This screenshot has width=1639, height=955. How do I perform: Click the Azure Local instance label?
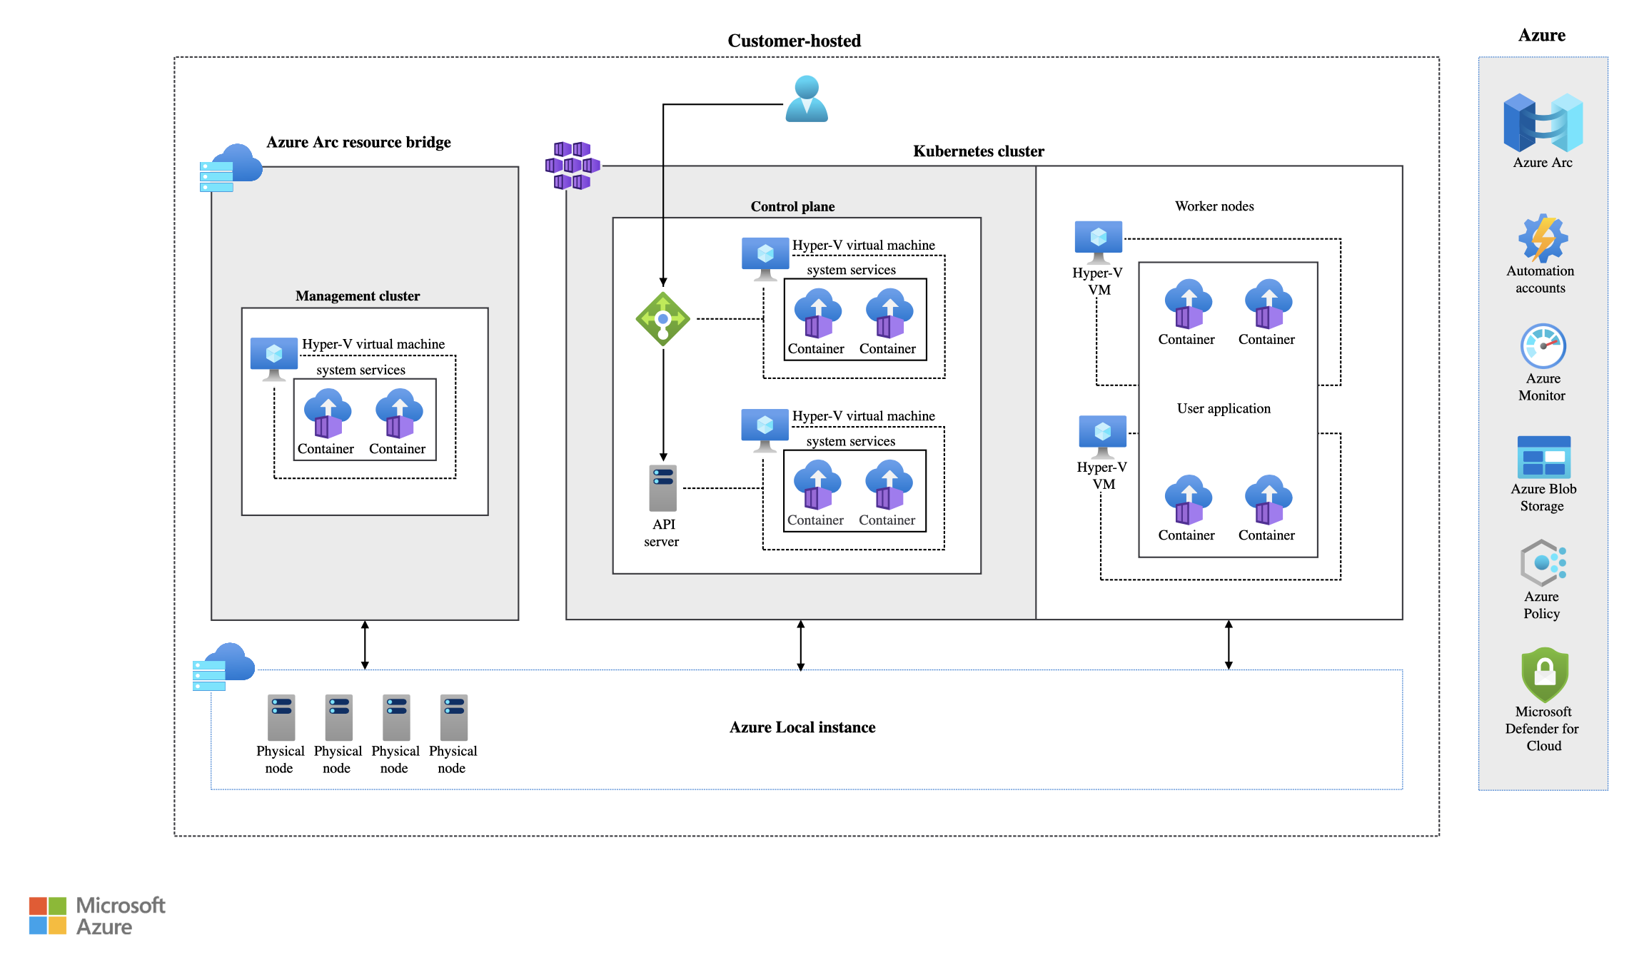tap(802, 727)
